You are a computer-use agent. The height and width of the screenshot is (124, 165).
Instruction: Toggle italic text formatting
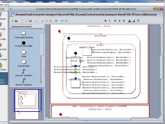click(x=109, y=21)
